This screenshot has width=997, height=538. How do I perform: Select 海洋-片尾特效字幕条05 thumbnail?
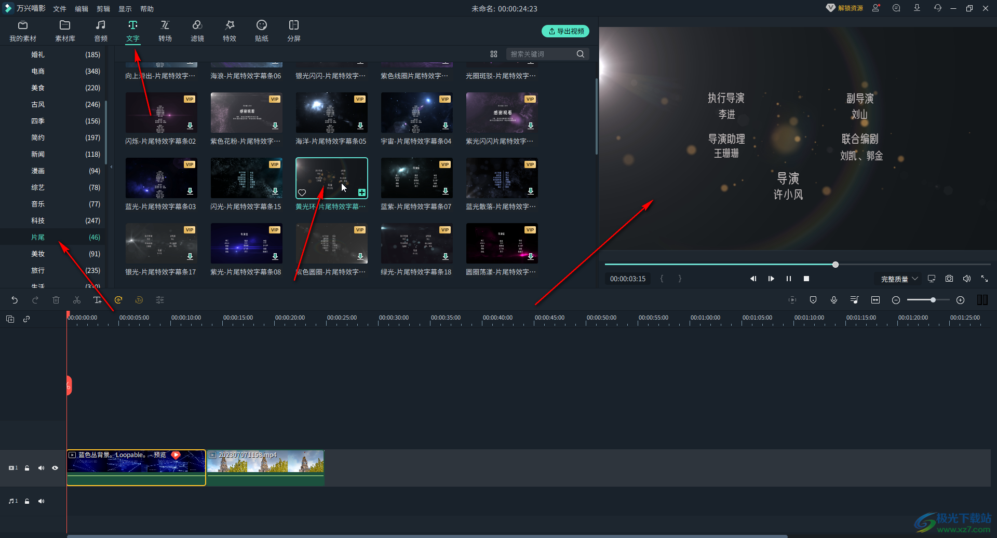(331, 113)
